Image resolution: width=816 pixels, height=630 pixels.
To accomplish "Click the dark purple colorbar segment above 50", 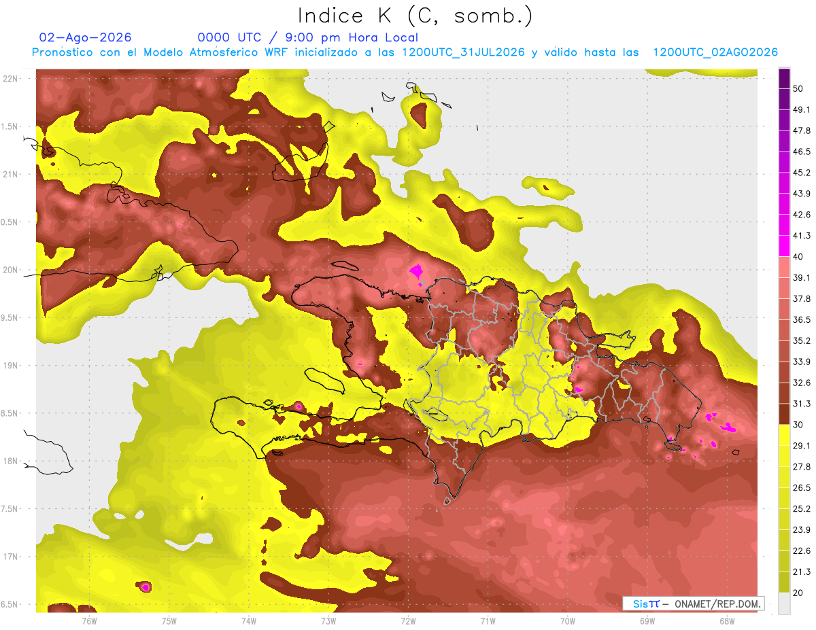I will [784, 79].
